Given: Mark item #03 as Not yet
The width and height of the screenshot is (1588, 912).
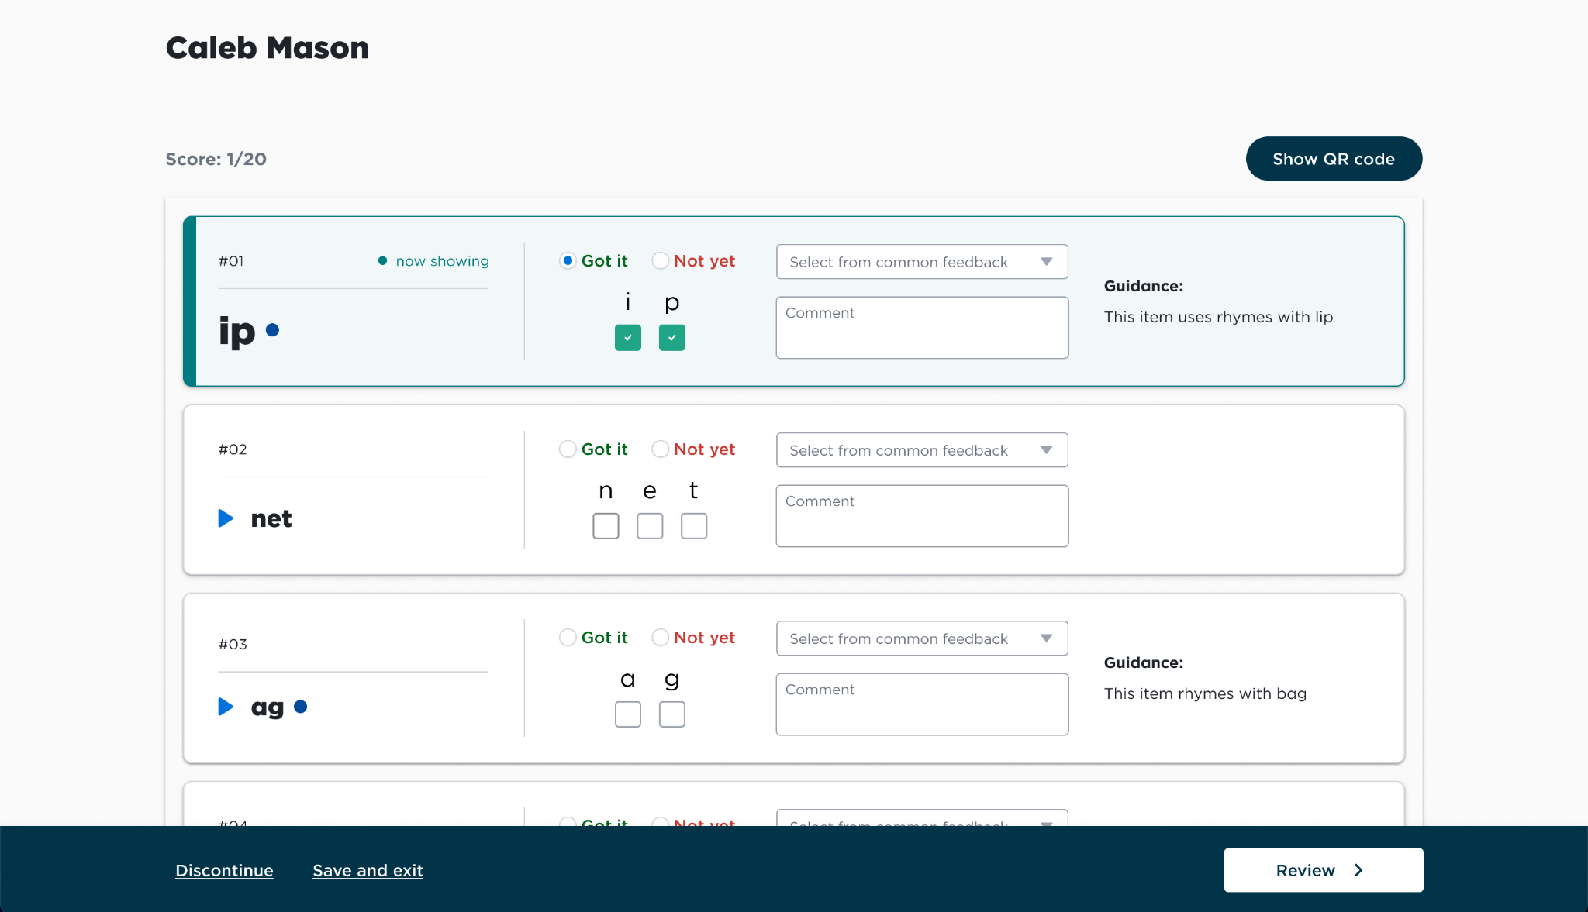Looking at the screenshot, I should [x=661, y=638].
